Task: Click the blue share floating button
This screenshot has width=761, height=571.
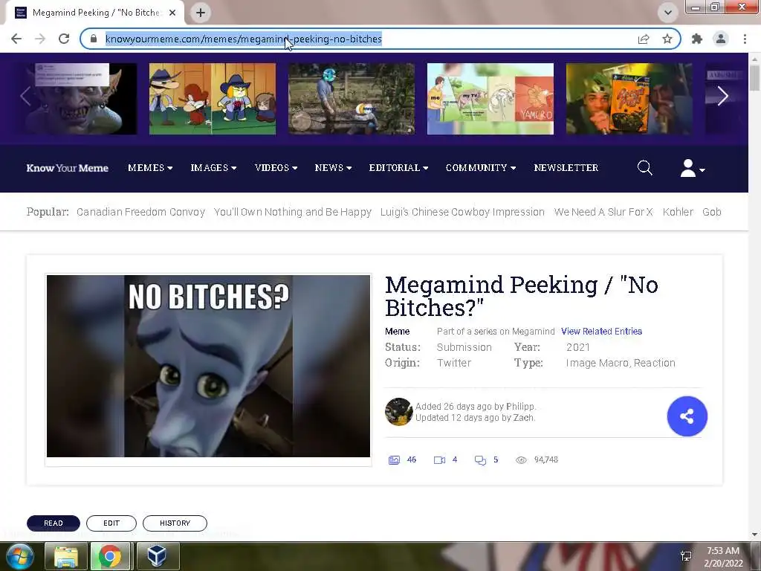Action: click(687, 416)
